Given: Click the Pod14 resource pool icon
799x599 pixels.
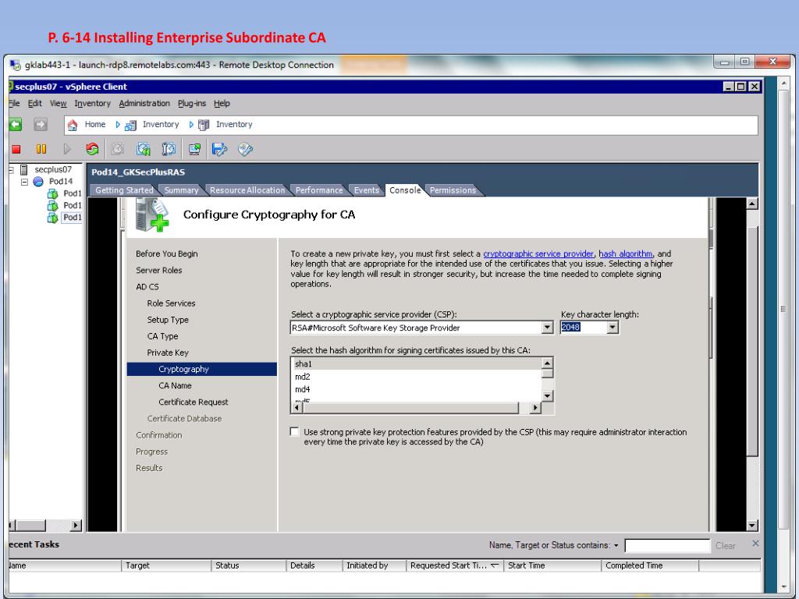Looking at the screenshot, I should [38, 181].
